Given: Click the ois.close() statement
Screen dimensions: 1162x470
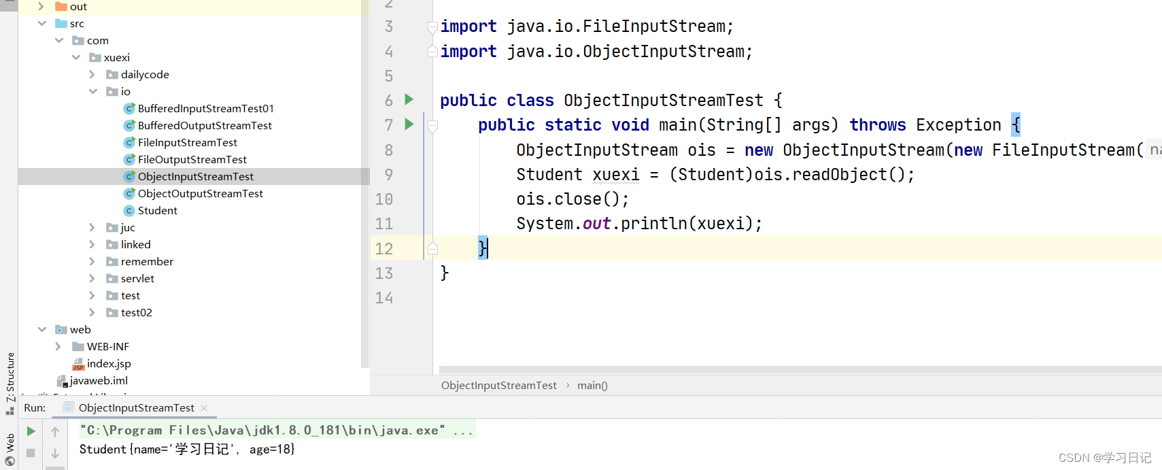Looking at the screenshot, I should tap(573, 199).
